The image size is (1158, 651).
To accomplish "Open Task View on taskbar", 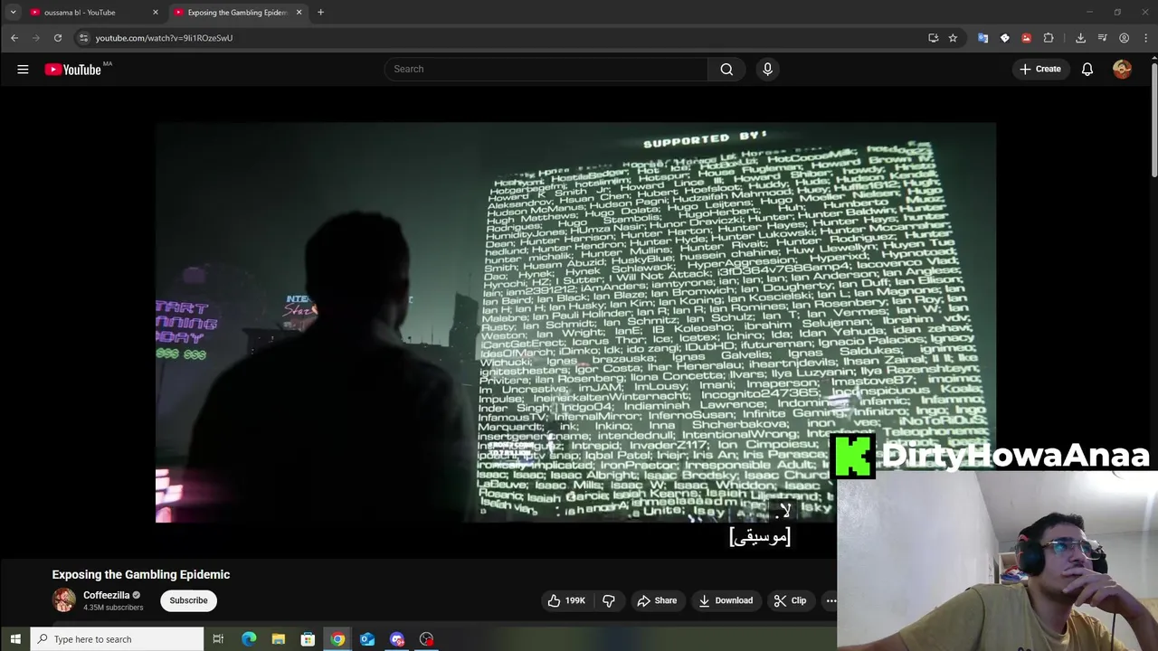I will click(218, 639).
